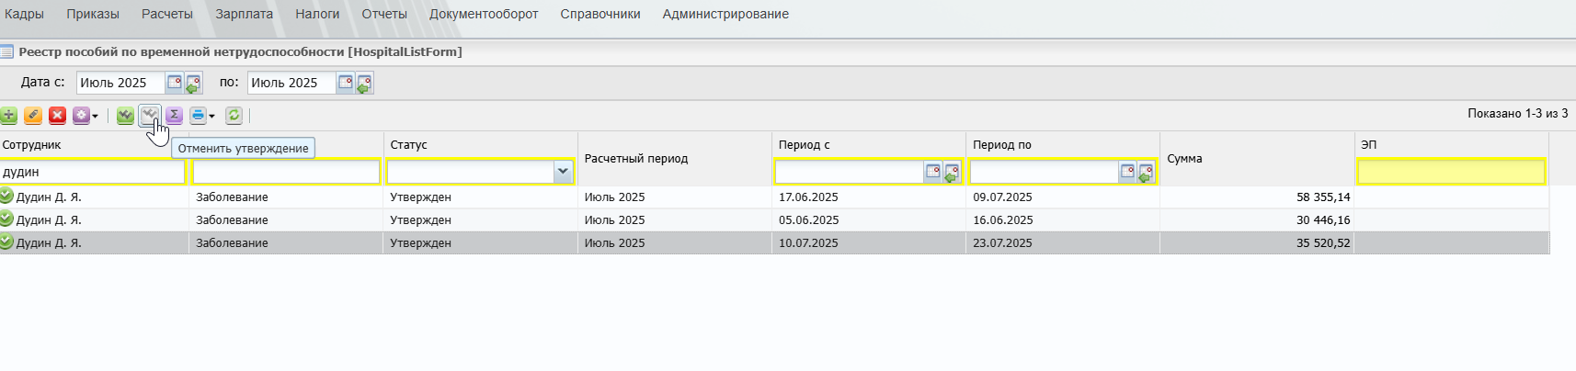Click status icon on row with sum 35 520,52
1576x371 pixels.
tap(6, 242)
